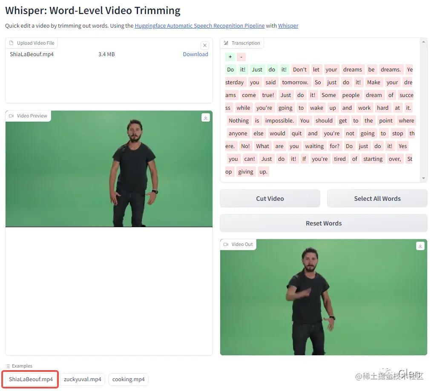
Task: Select the word 'while'
Action: tap(243, 108)
